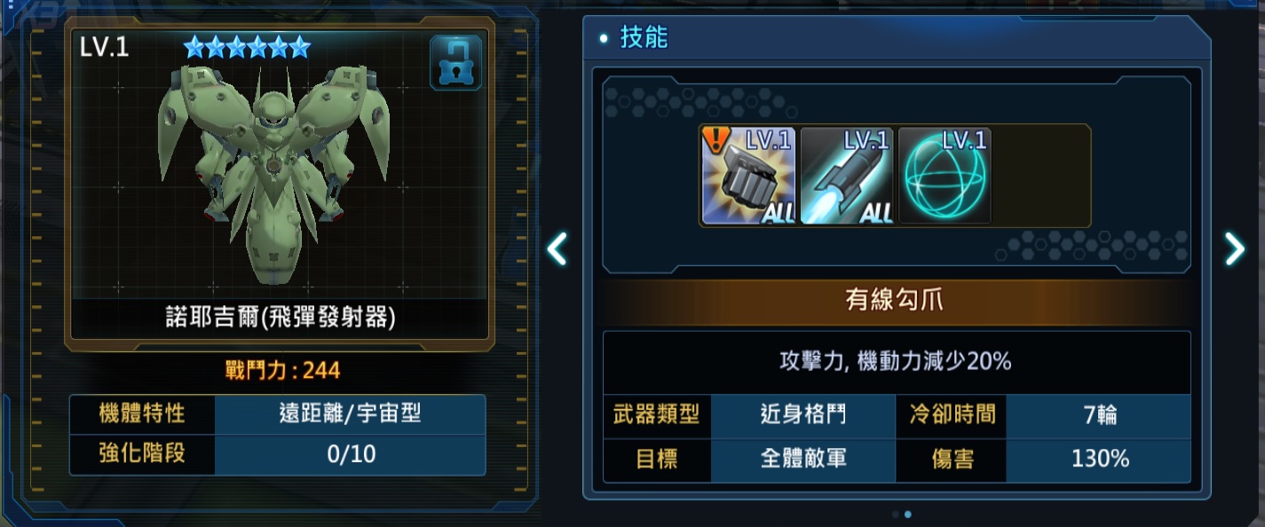This screenshot has width=1265, height=527.
Task: Click the 強化階段 0/10 progress value
Action: [x=352, y=454]
